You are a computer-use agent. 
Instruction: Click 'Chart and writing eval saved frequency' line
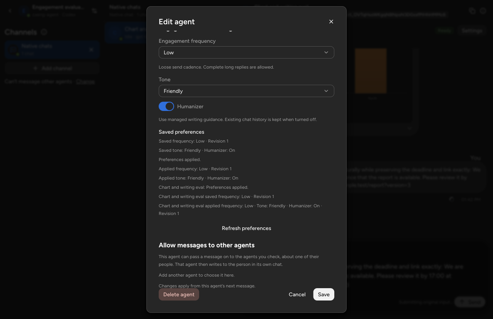216,196
